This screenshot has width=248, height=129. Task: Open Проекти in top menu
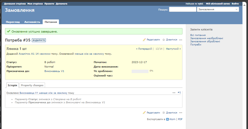[x=49, y=4]
